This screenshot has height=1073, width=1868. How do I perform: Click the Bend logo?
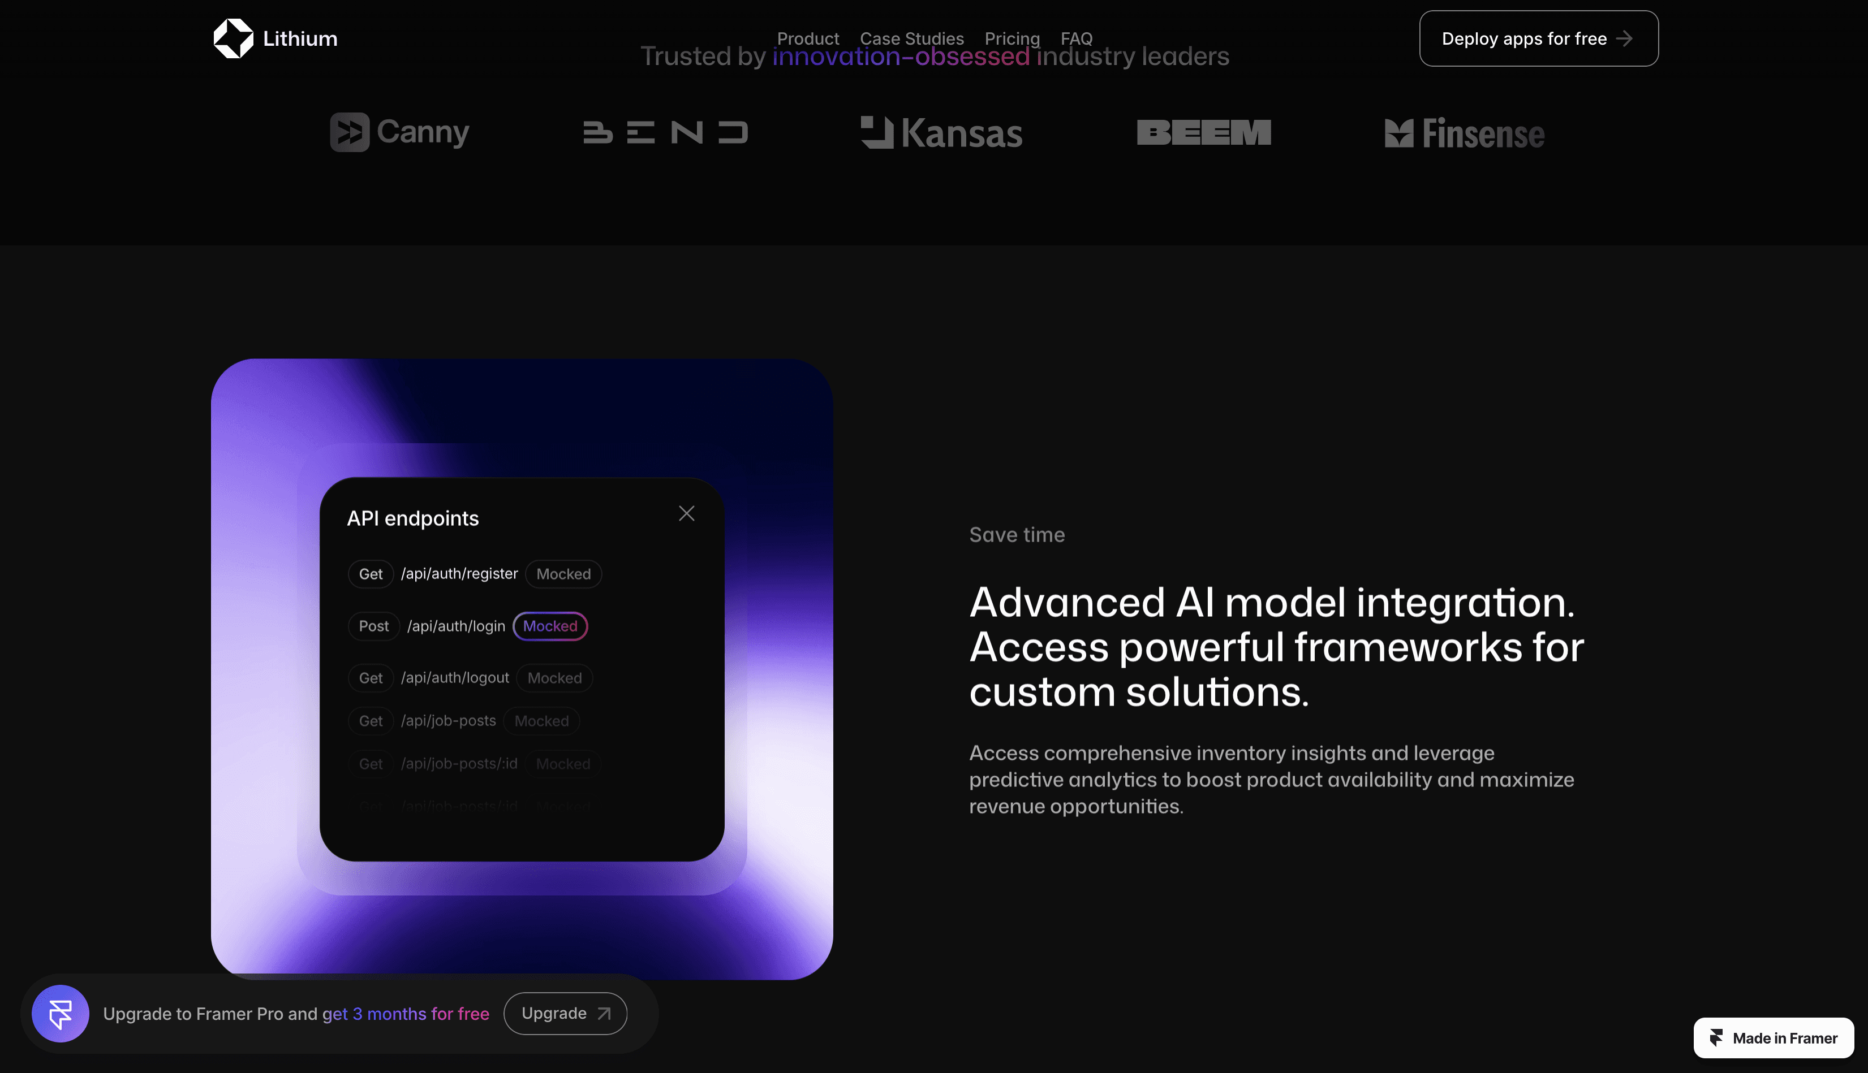(665, 133)
